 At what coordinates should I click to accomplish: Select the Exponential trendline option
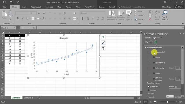pyautogui.click(x=154, y=52)
